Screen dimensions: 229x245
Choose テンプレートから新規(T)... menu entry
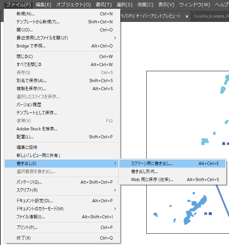tap(38, 22)
